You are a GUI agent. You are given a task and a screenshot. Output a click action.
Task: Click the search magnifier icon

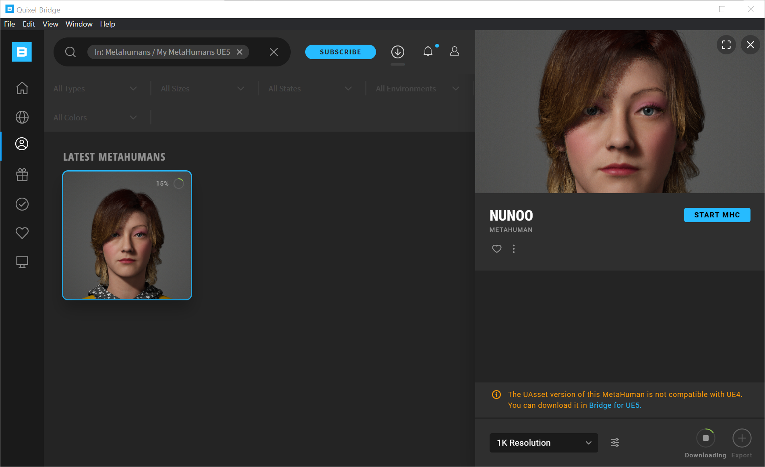point(70,52)
